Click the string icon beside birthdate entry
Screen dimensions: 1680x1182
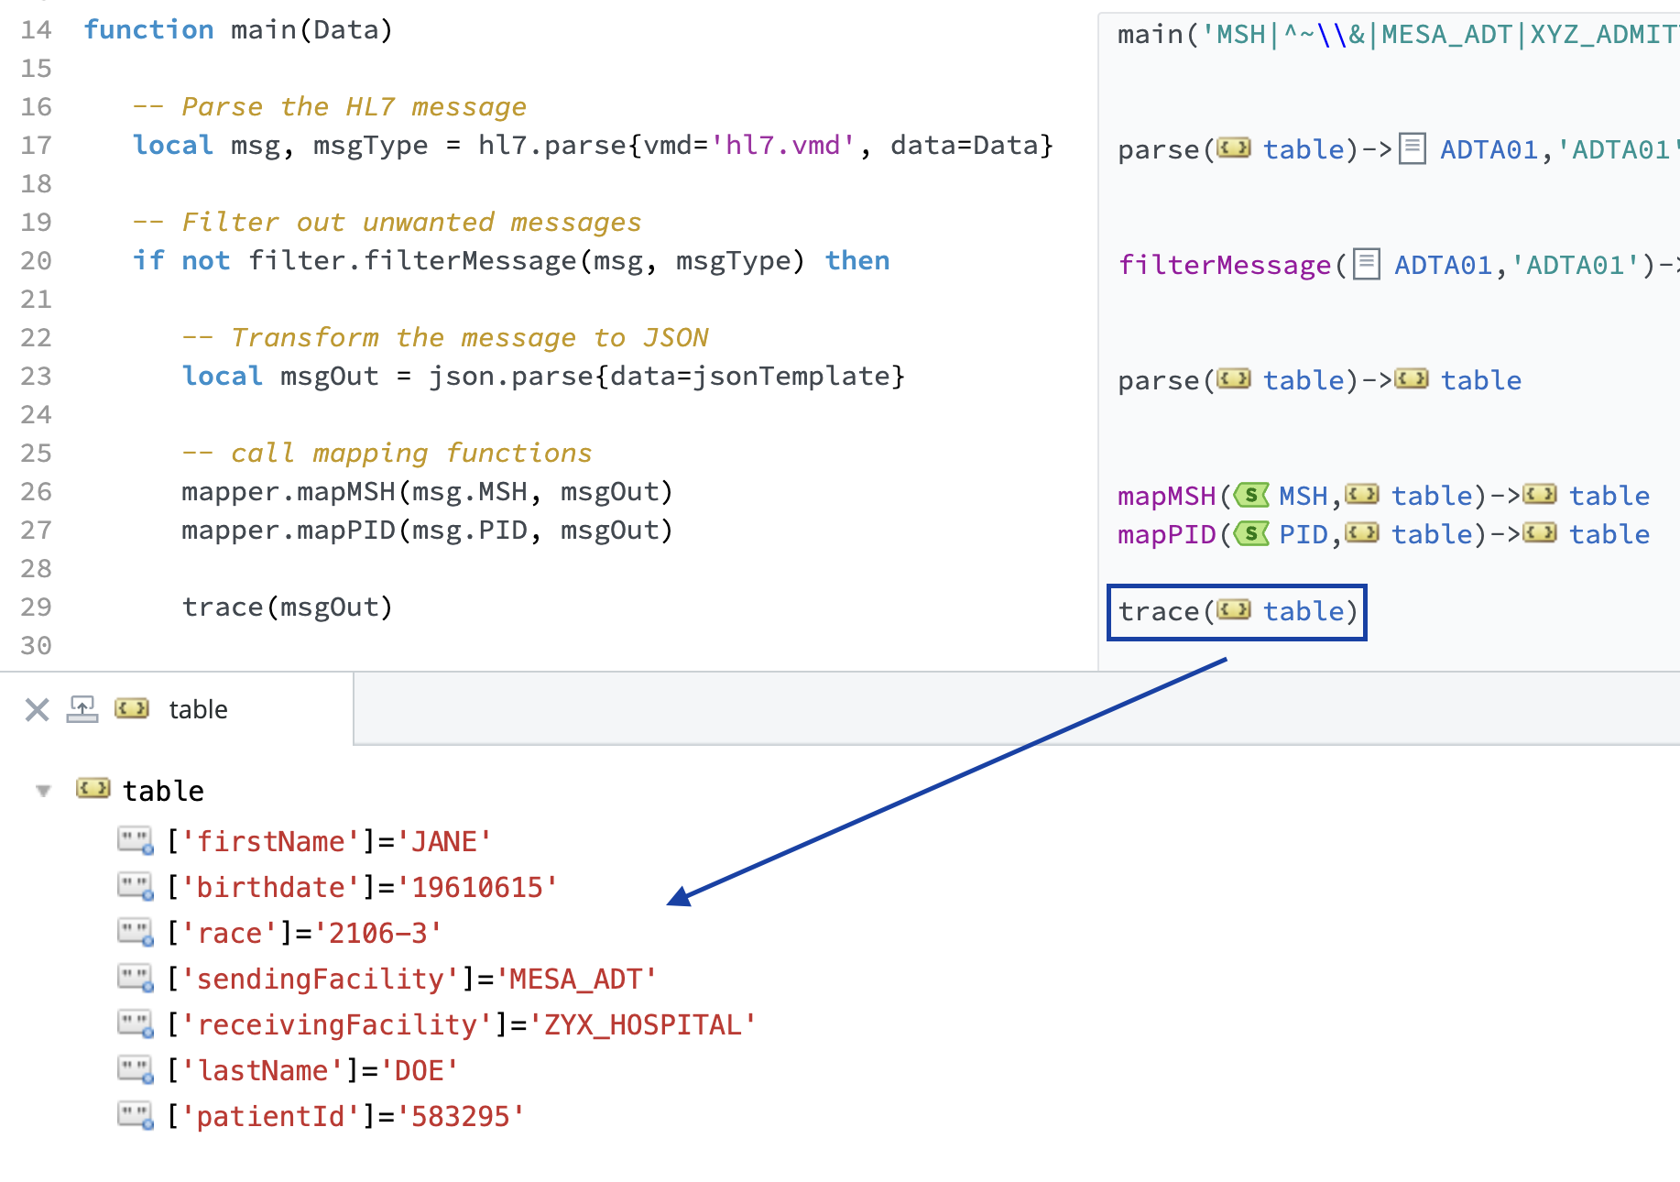click(x=136, y=887)
